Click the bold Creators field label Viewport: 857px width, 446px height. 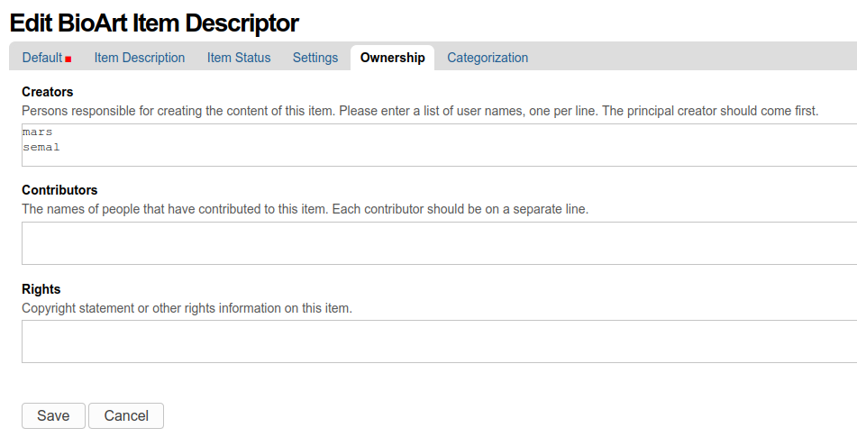[48, 92]
